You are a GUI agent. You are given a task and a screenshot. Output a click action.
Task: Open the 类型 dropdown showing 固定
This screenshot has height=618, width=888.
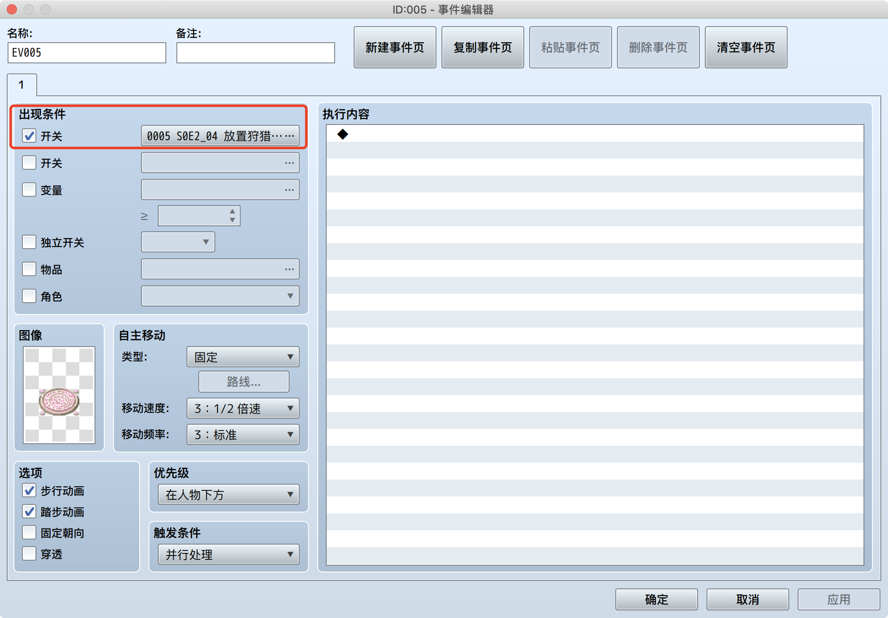point(243,357)
